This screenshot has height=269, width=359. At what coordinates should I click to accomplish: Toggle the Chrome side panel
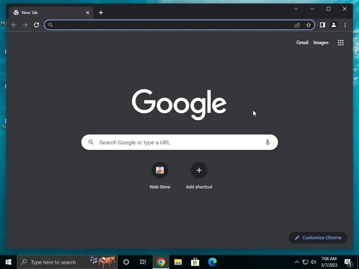pos(323,25)
